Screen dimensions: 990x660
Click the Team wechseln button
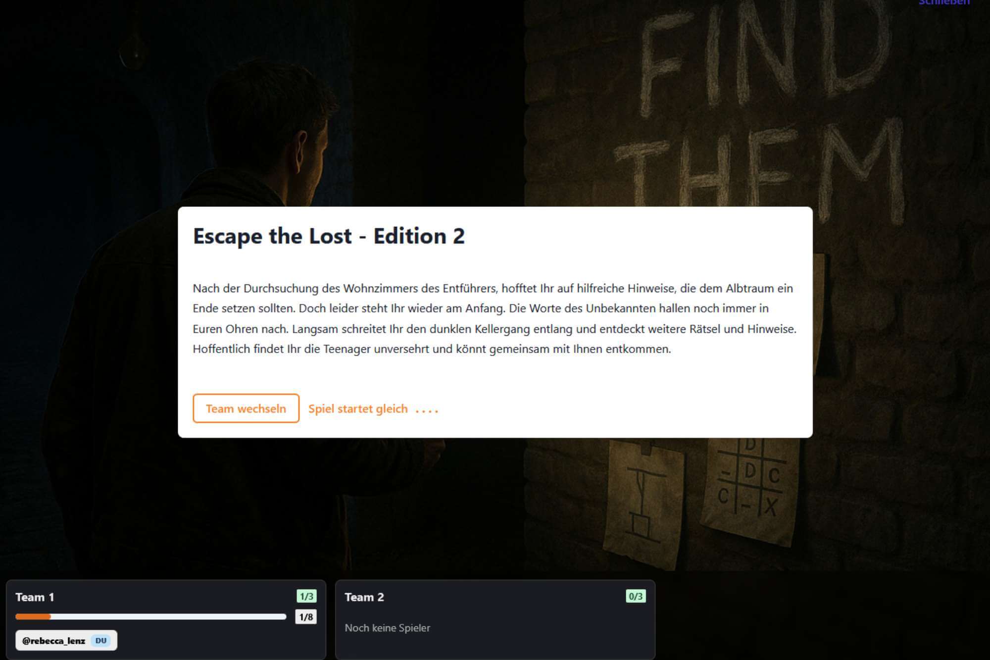click(246, 408)
